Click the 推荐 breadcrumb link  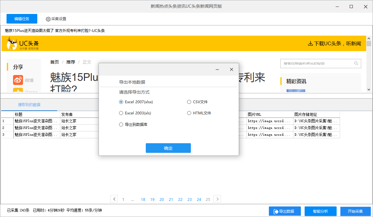click(x=71, y=62)
